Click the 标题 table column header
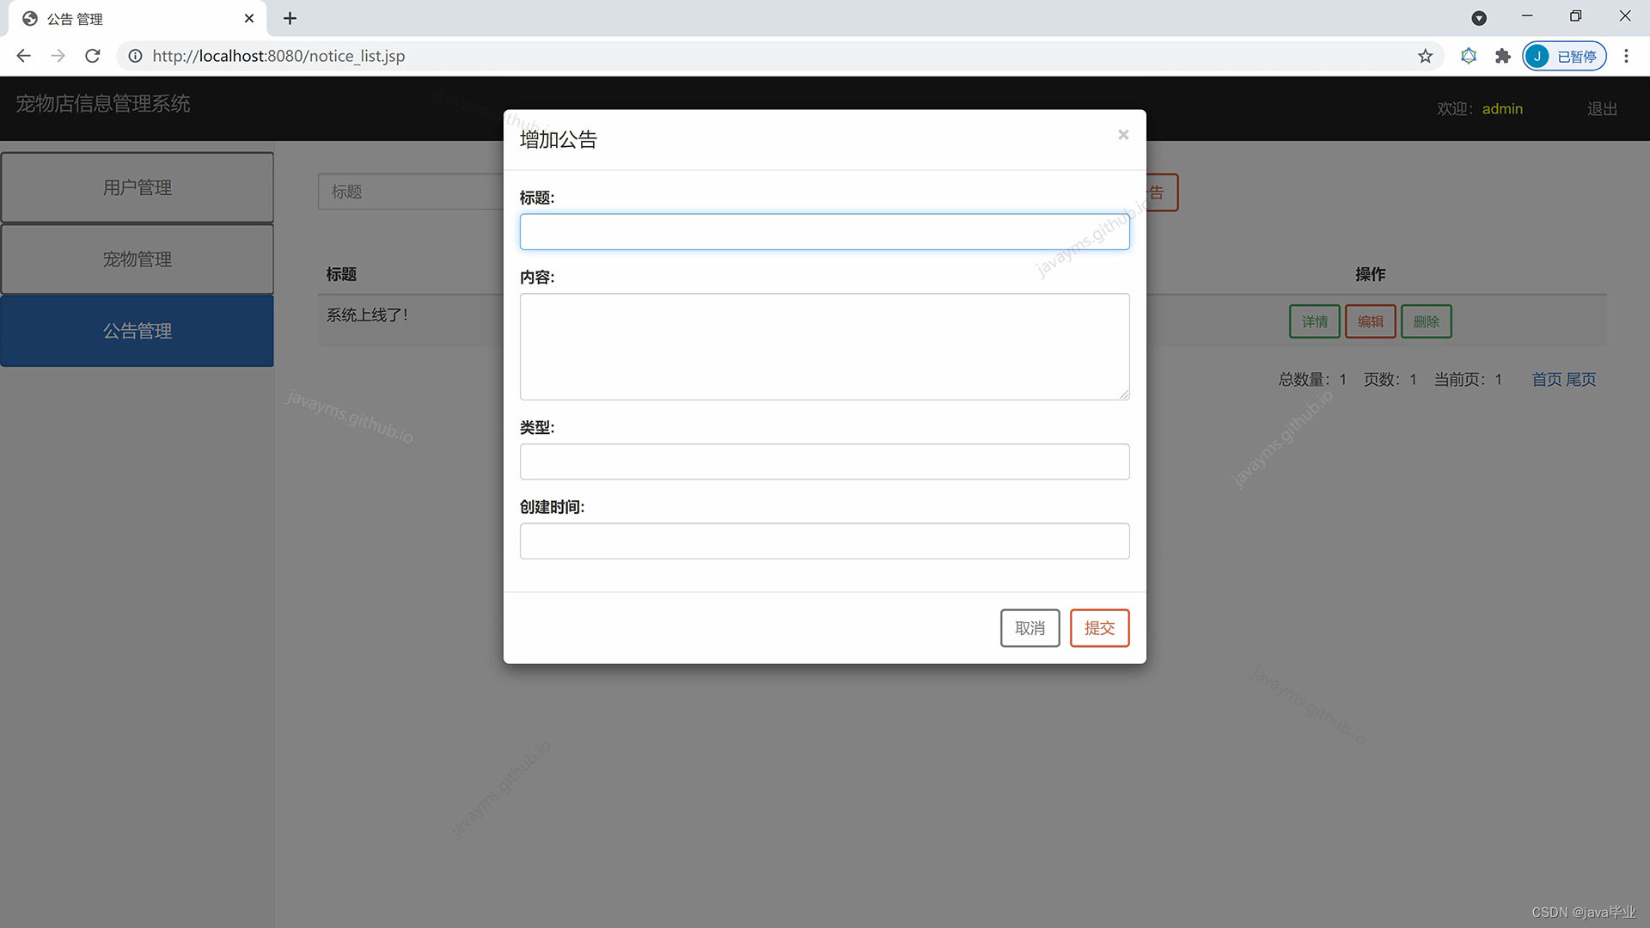The height and width of the screenshot is (928, 1650). coord(341,274)
